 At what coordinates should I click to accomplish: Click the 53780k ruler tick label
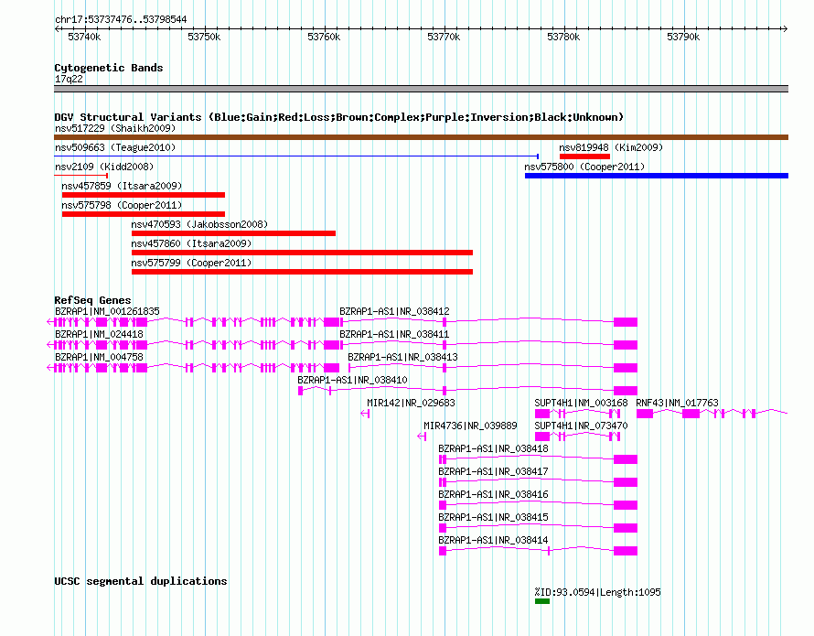(x=563, y=37)
